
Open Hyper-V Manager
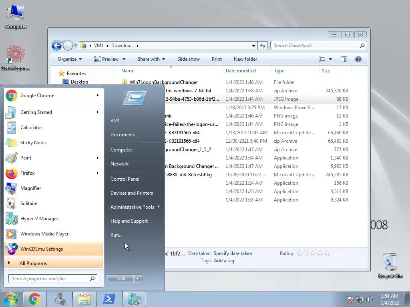click(54, 219)
